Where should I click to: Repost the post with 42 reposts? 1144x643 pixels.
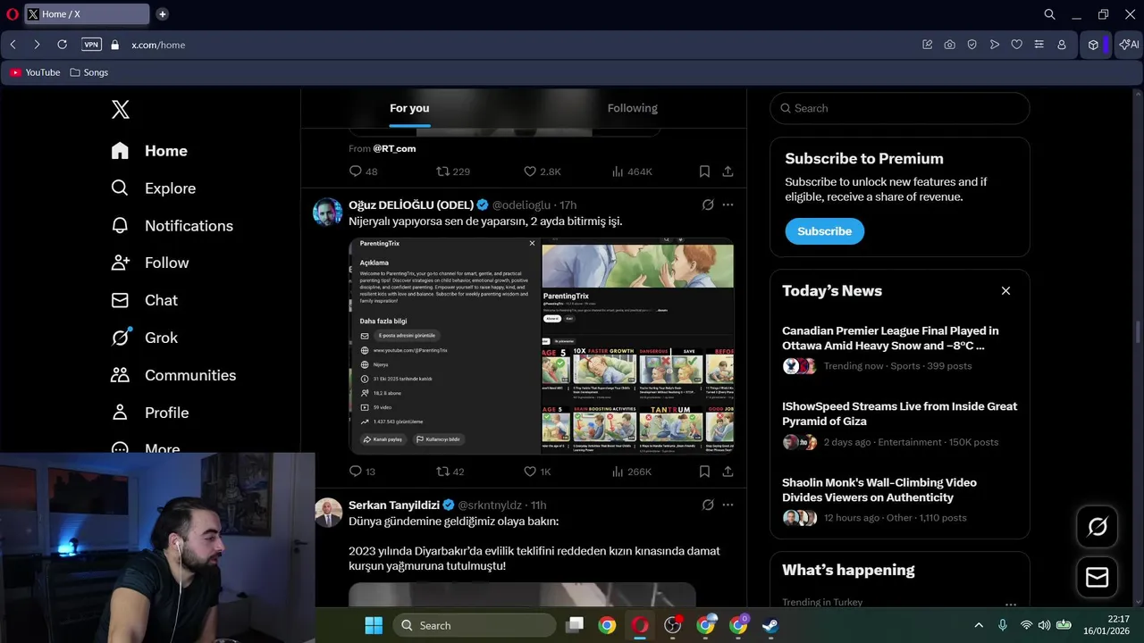[450, 472]
